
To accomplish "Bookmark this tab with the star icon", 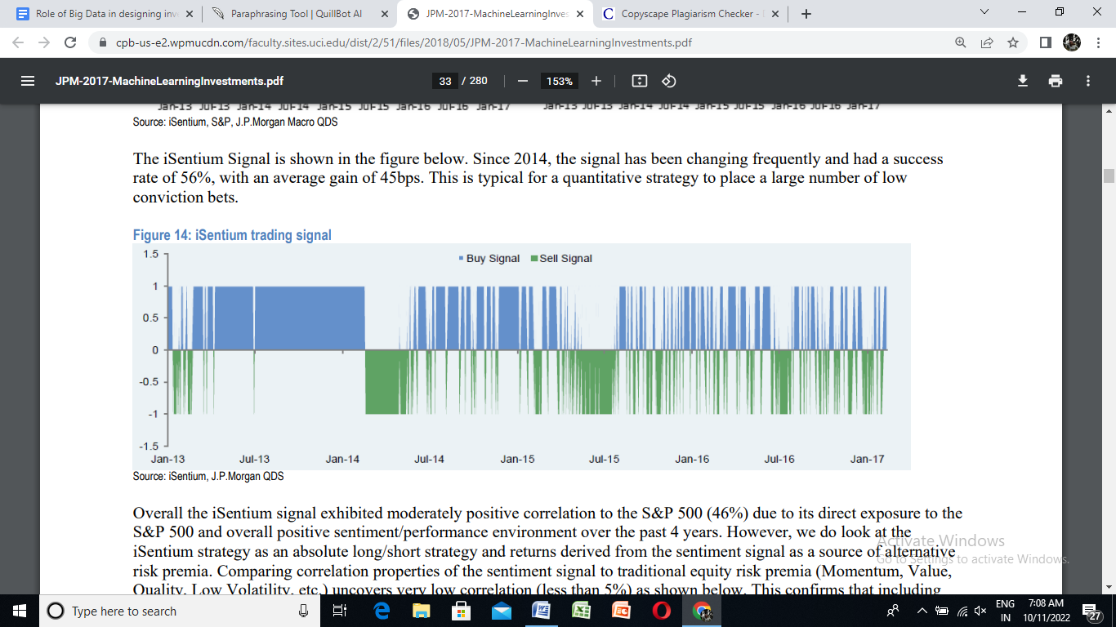I will click(1013, 42).
